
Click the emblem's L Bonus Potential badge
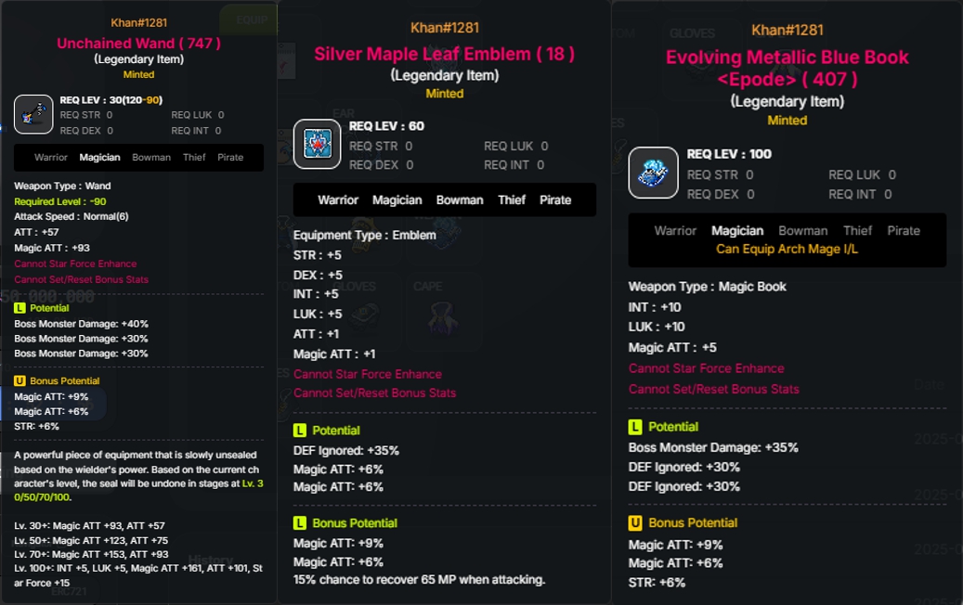[x=300, y=523]
